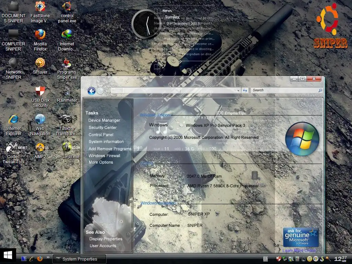Screen dimensions: 352x264
Task: Click the Forward arrow in System Properties
Action: [x=100, y=91]
